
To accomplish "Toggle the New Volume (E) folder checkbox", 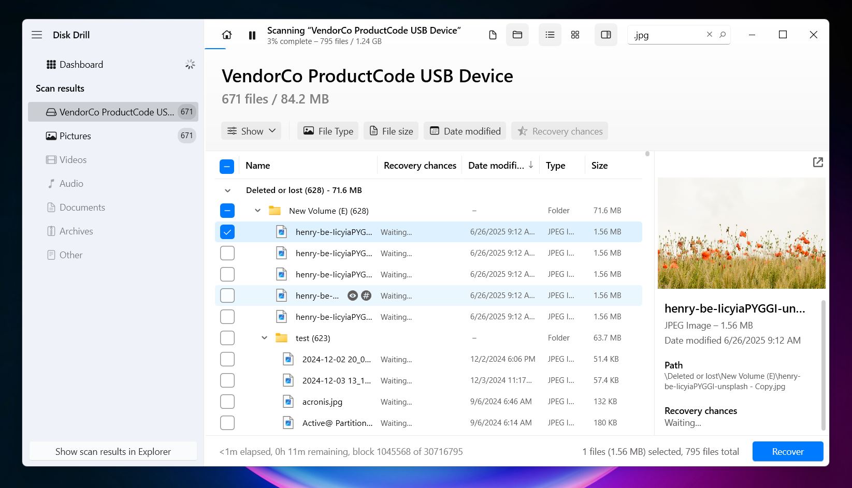I will (x=227, y=211).
